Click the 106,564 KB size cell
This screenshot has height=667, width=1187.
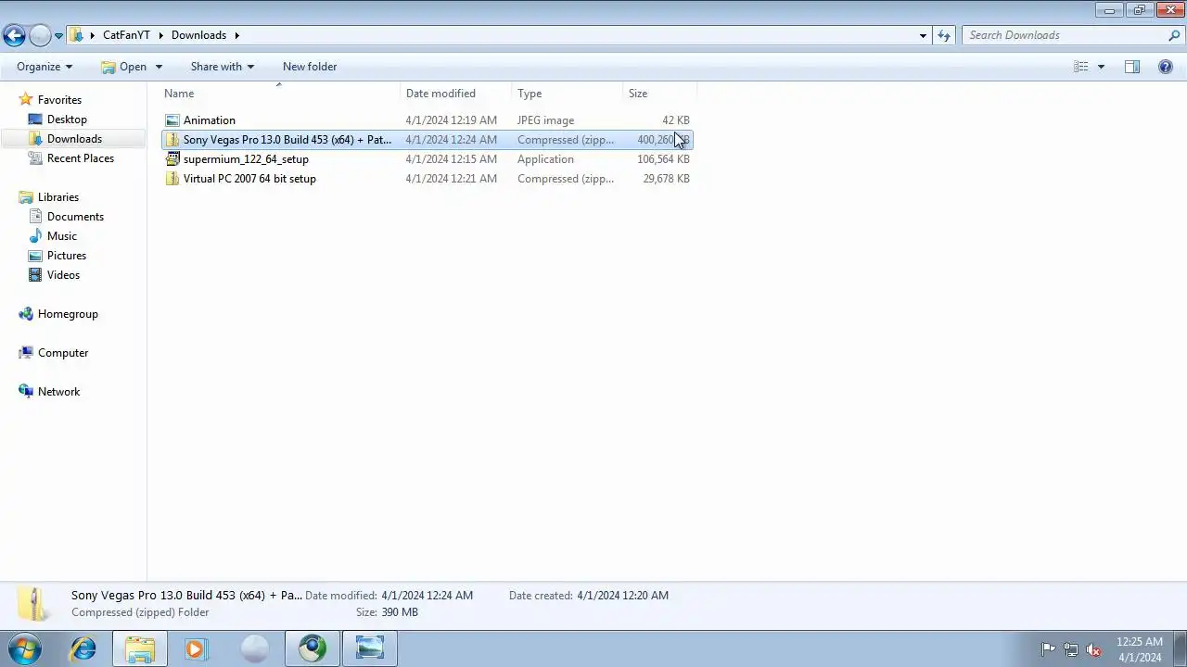663,159
